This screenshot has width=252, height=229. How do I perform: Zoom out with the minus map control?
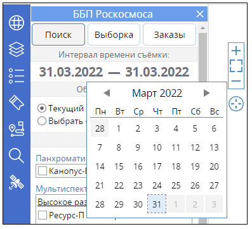point(236,81)
